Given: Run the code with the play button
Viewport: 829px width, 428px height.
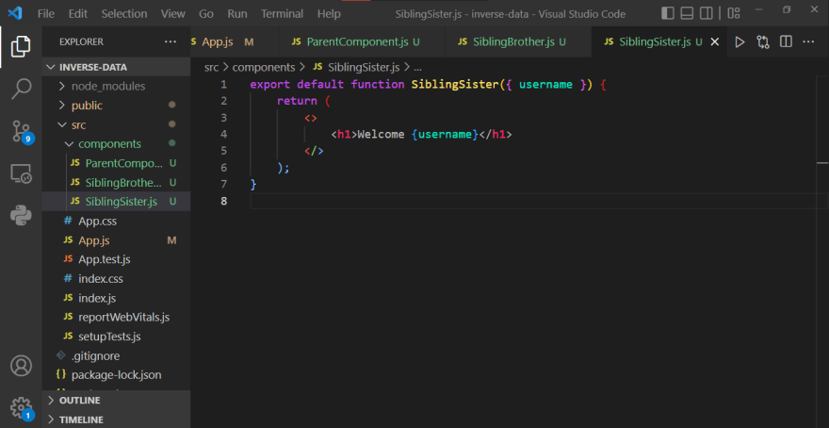Looking at the screenshot, I should pos(740,41).
